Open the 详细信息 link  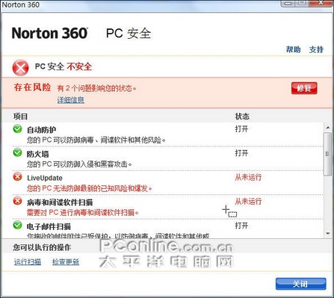[71, 100]
